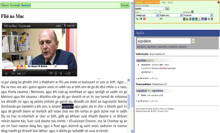The width and height of the screenshot is (220, 133).
Task: Open the Help menu in Multidict
Action: click(163, 2)
